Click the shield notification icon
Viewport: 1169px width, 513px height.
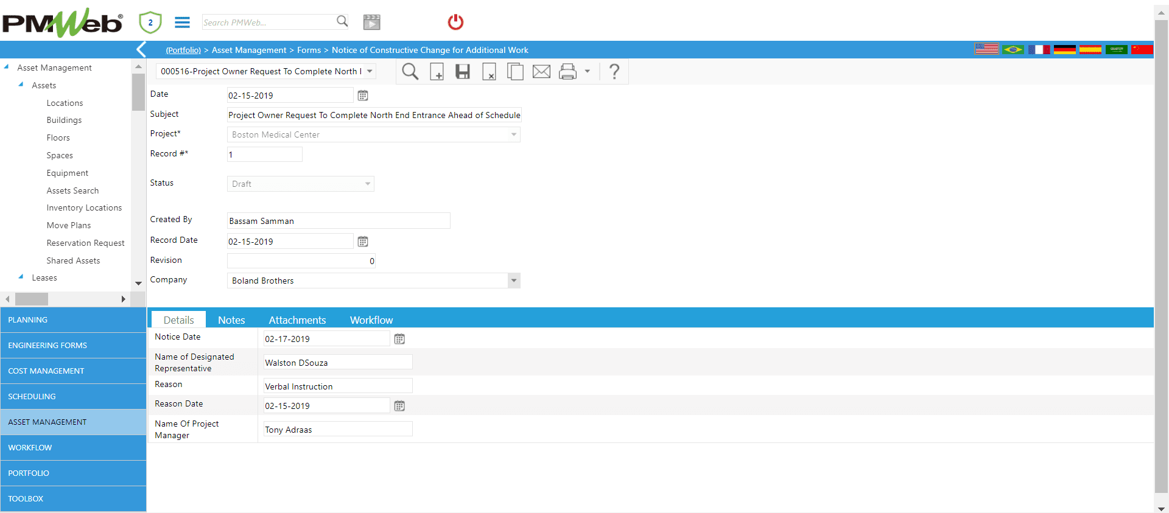pyautogui.click(x=150, y=23)
